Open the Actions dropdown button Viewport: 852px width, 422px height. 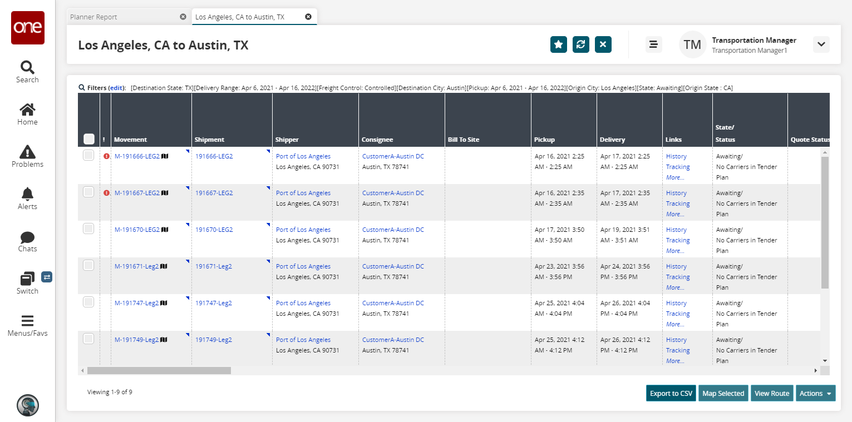(x=815, y=393)
